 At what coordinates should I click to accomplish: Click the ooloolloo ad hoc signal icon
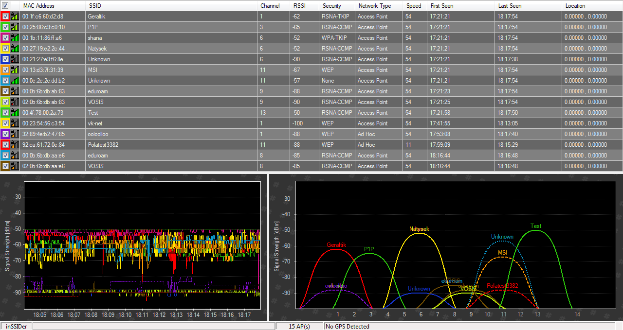15,134
